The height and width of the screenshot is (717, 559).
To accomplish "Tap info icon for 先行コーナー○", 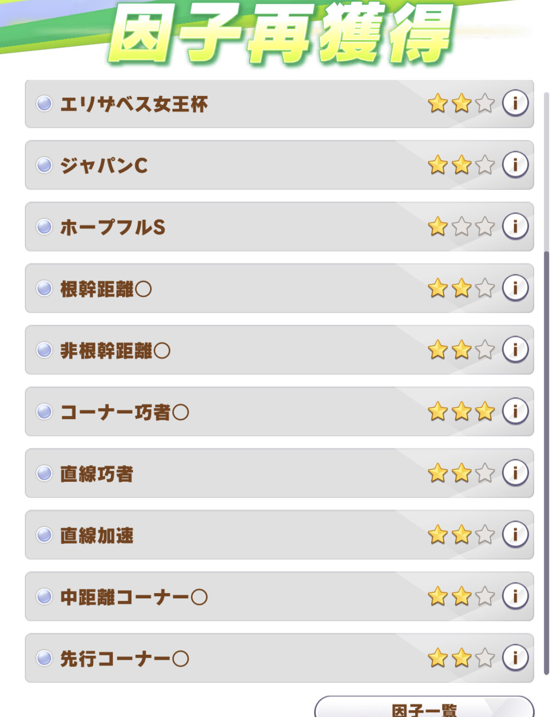I will coord(515,657).
